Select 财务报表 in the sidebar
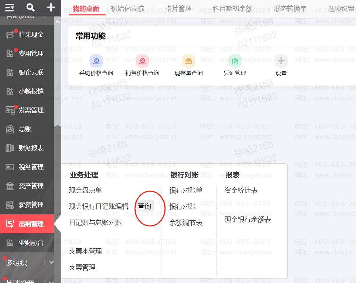The height and width of the screenshot is (283, 356). [31, 148]
